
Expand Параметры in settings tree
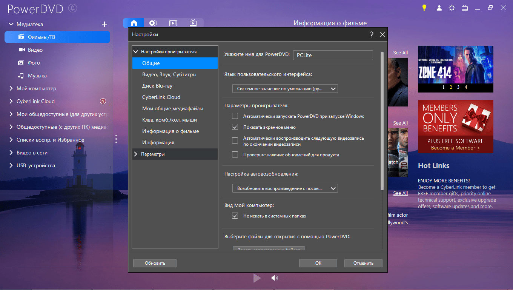[x=136, y=154]
